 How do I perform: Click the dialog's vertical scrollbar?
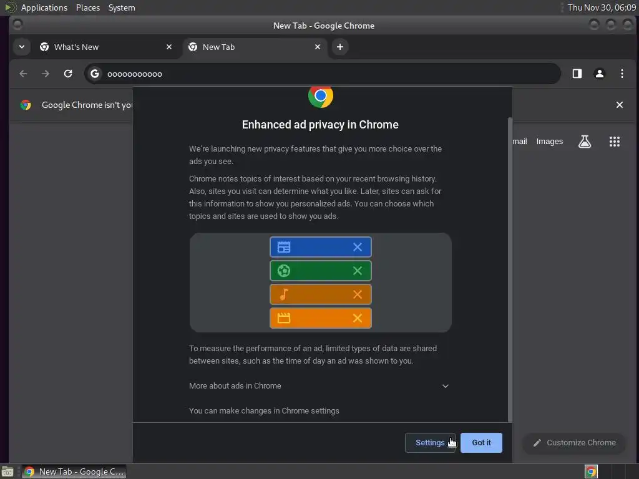[510, 269]
